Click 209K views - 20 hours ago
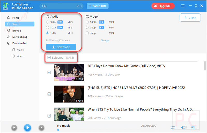 pyautogui.click(x=105, y=96)
